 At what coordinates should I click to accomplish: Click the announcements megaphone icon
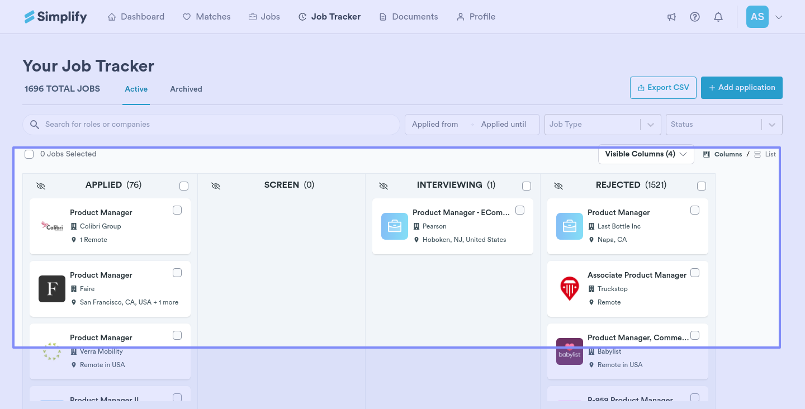(671, 17)
